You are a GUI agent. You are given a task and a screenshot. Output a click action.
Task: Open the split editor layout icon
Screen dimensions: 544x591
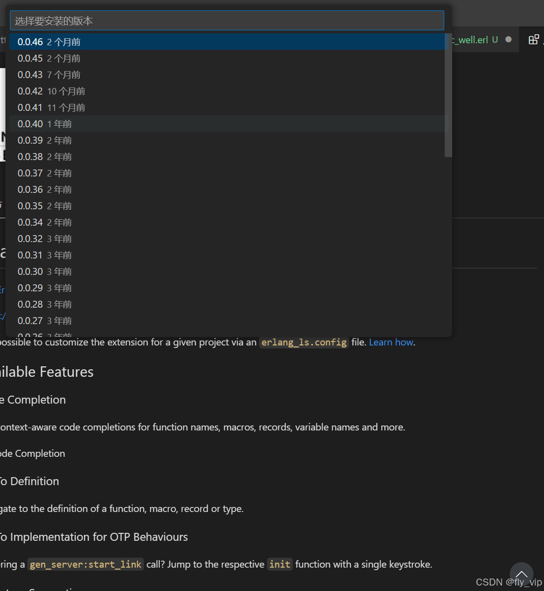coord(534,39)
